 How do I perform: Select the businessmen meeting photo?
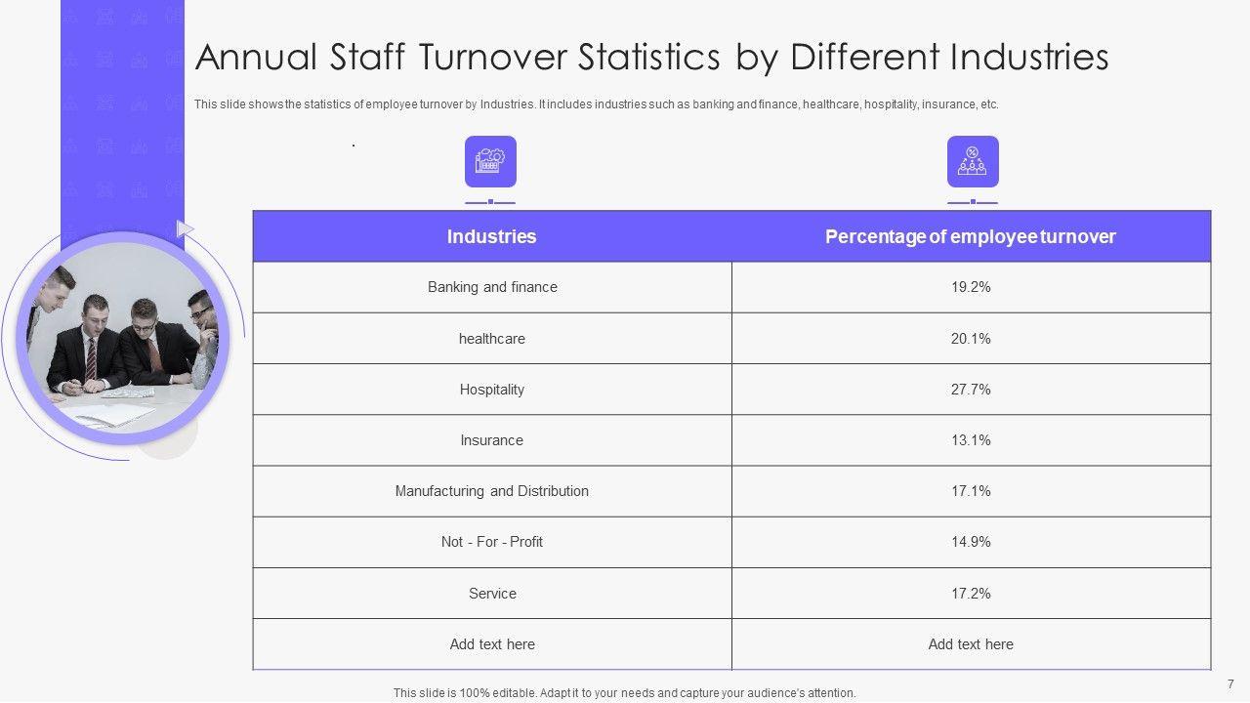(121, 338)
